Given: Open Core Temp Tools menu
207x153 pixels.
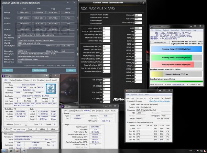Looking at the screenshot, I should pyautogui.click(x=141, y=94).
